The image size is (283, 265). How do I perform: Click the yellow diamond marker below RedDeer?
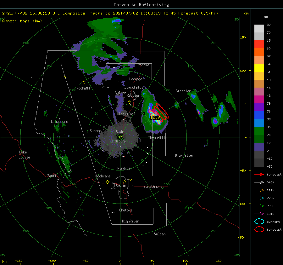(129, 102)
